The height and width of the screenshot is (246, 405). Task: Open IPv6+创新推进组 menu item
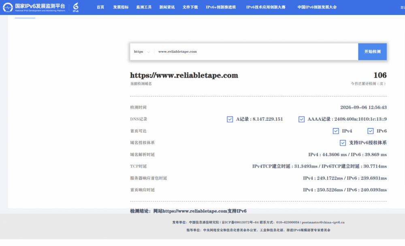tap(221, 7)
